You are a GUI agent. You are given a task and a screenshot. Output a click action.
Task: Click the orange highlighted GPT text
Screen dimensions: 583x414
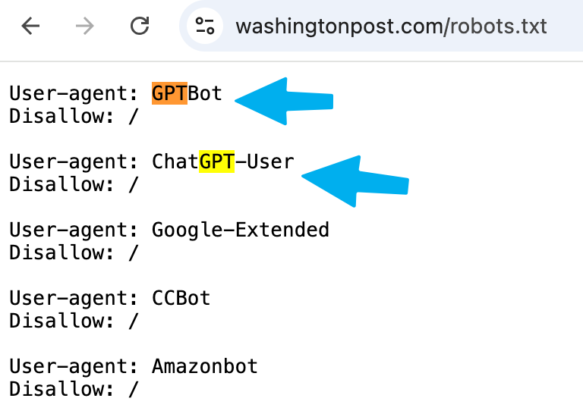[x=169, y=93]
